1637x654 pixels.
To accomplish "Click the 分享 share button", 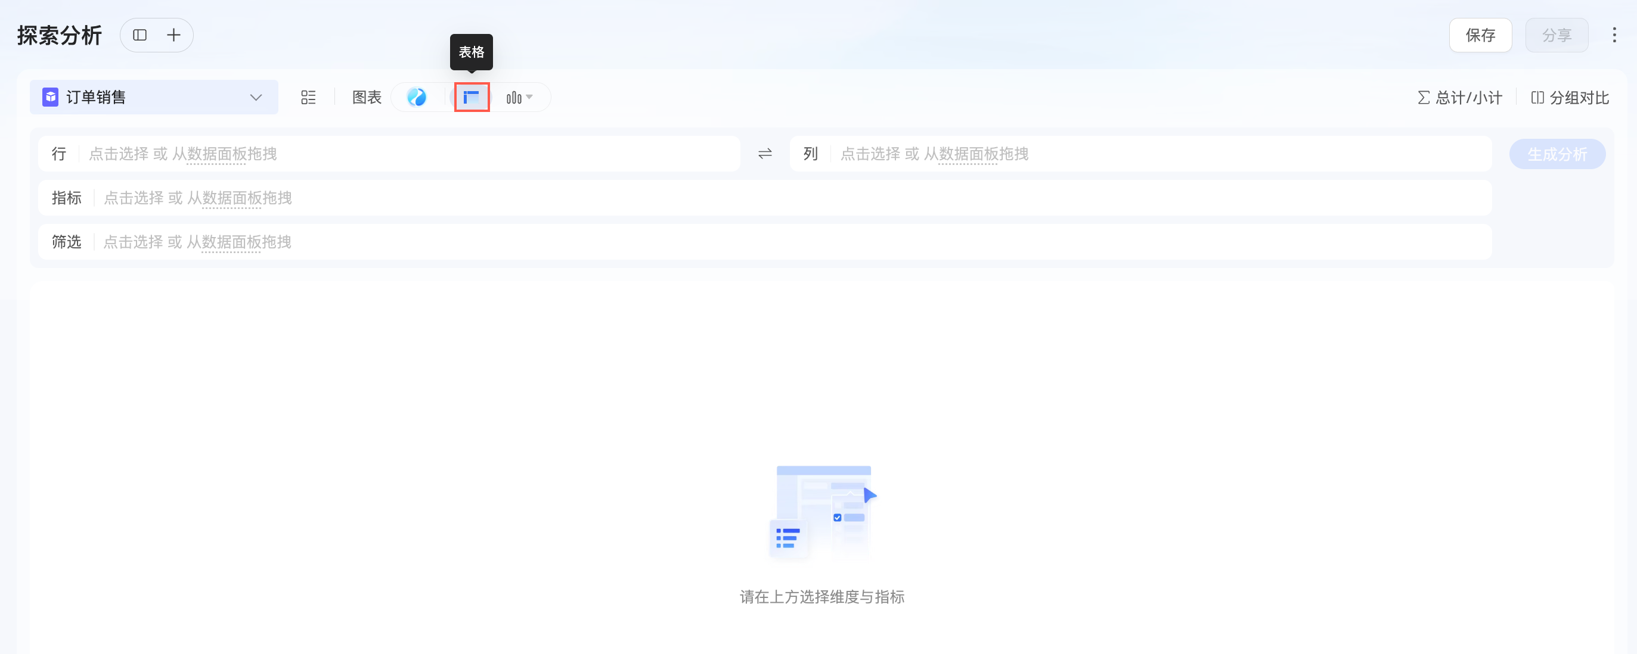I will [1557, 35].
